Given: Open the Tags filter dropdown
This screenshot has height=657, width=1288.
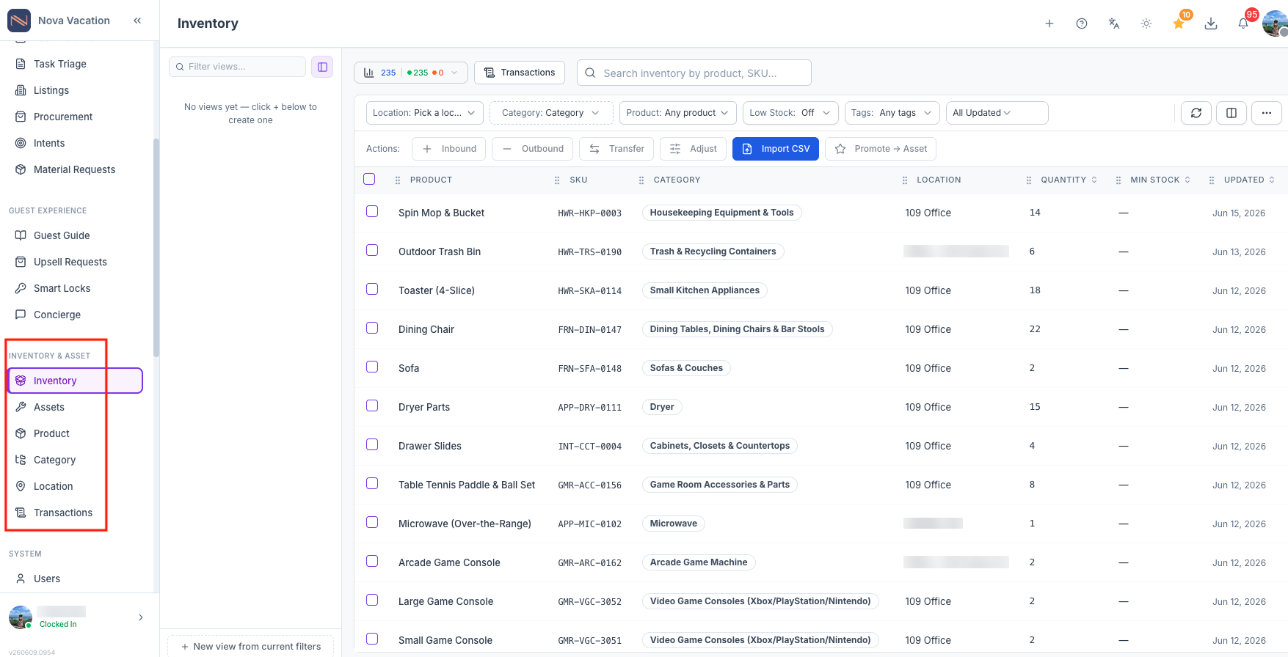Looking at the screenshot, I should [892, 113].
